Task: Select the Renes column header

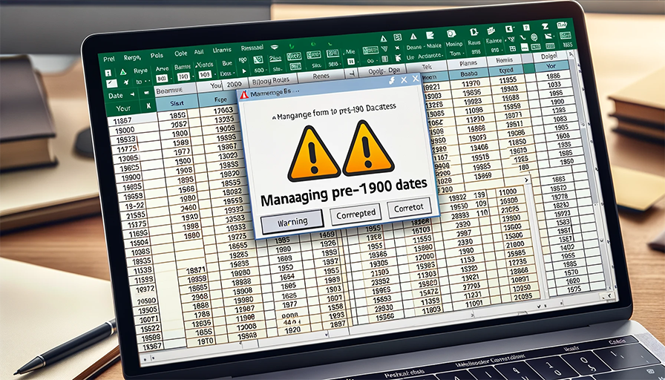Action: [x=323, y=76]
